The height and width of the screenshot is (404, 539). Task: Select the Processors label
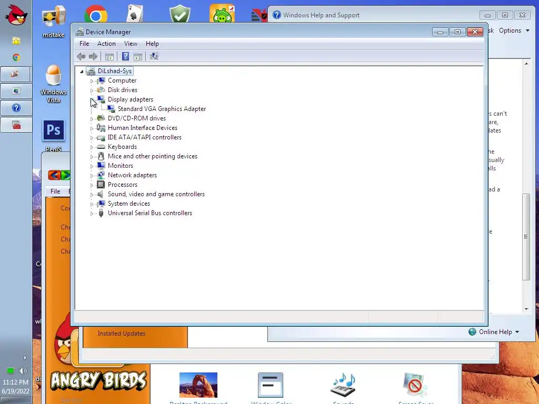[x=123, y=185]
